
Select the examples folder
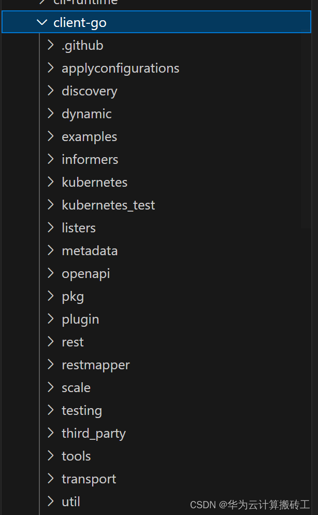89,136
